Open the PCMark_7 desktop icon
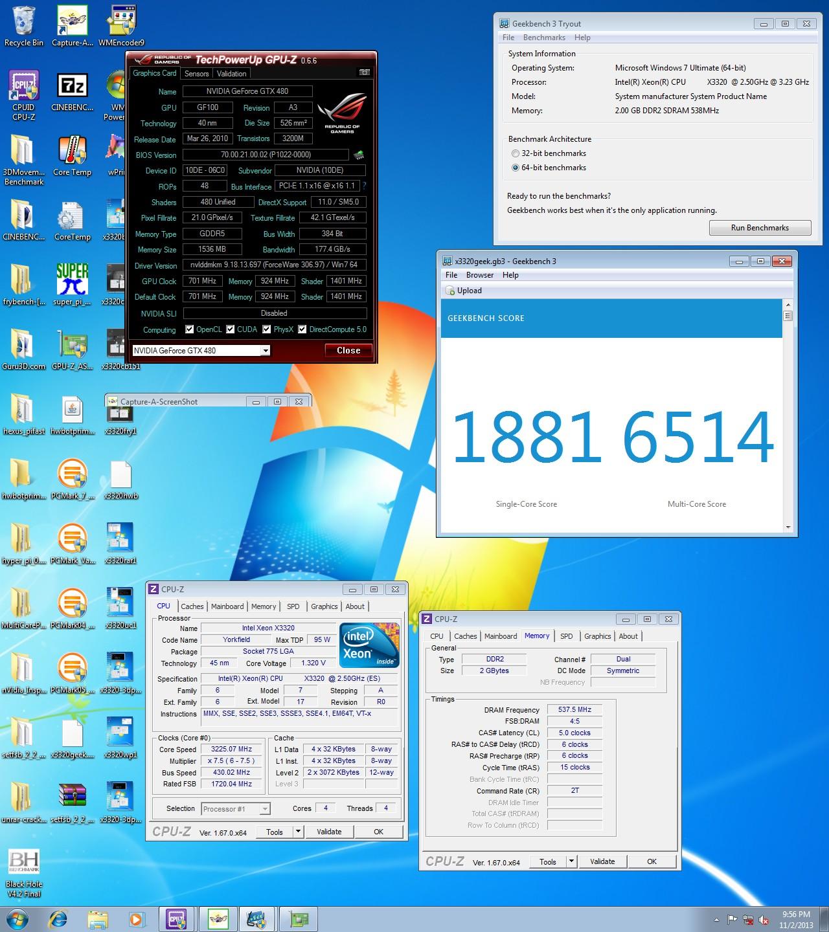 (72, 479)
